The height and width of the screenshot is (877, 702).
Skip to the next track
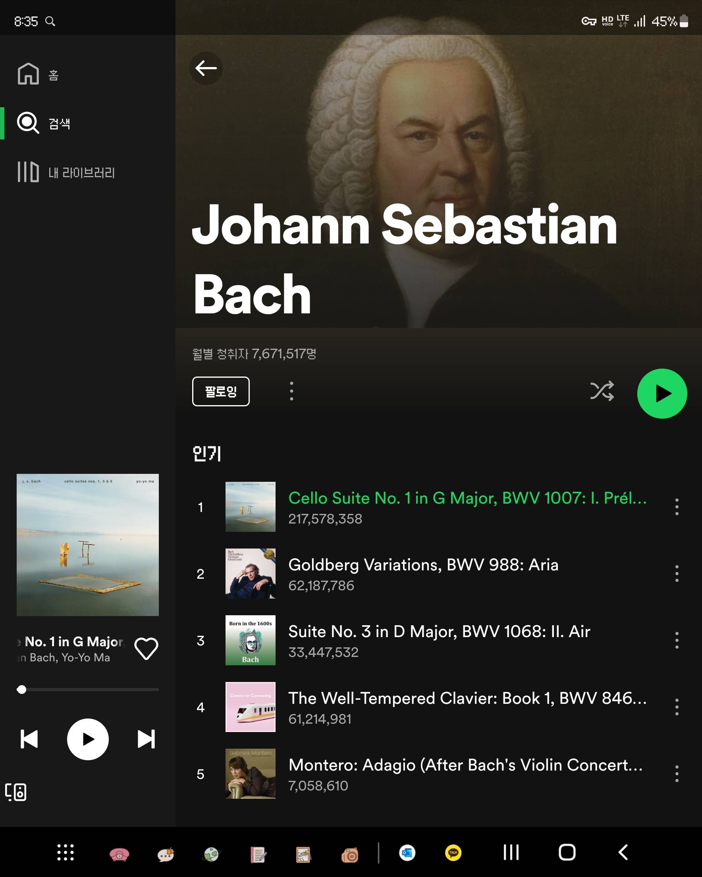click(x=146, y=739)
